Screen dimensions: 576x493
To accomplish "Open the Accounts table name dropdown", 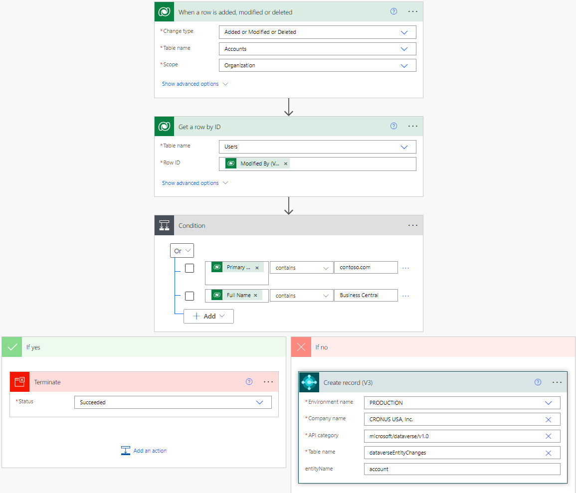I will [x=317, y=49].
